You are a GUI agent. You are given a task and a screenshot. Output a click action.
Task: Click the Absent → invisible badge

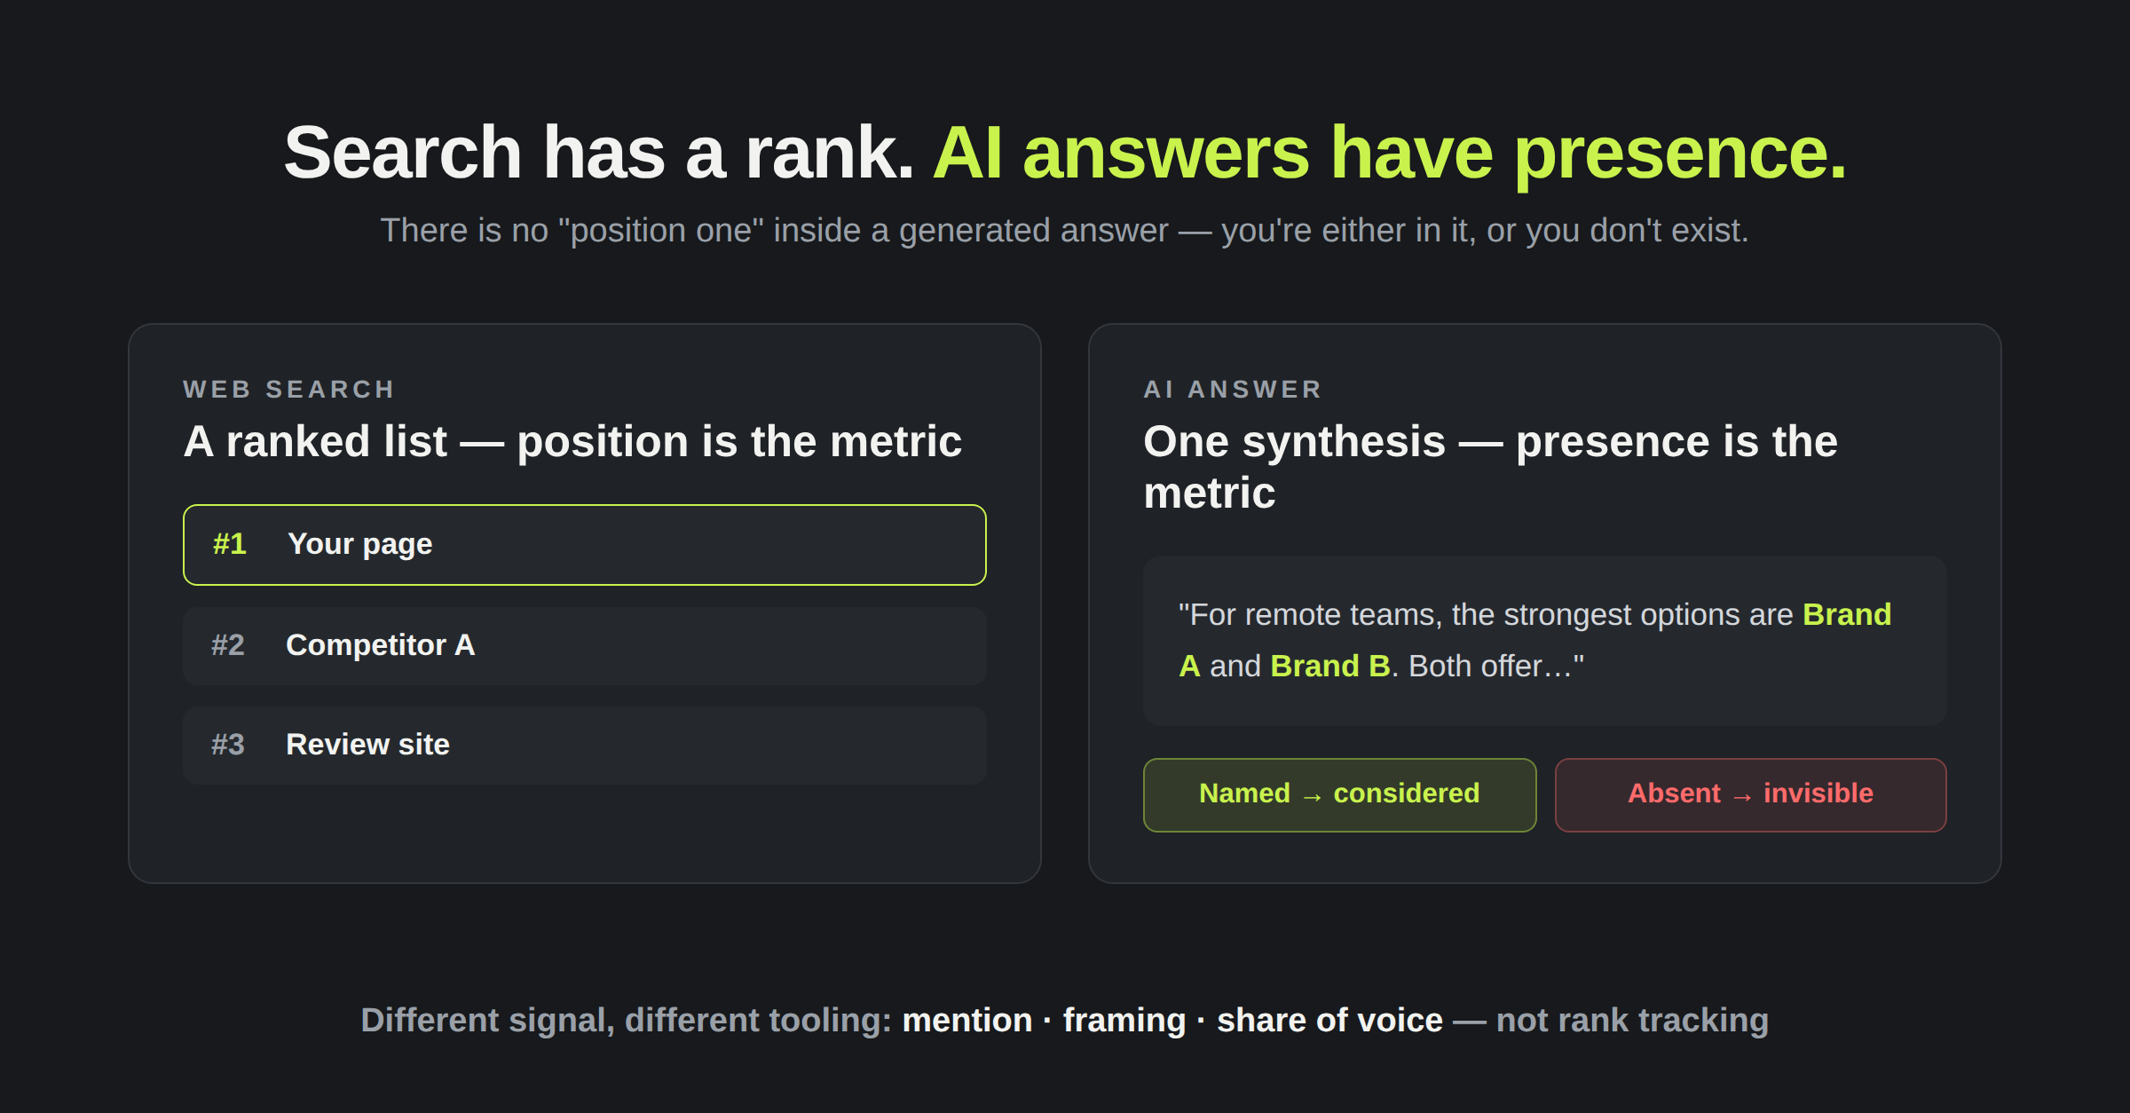point(1750,794)
